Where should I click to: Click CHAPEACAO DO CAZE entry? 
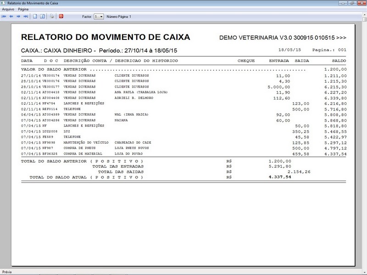(133, 143)
